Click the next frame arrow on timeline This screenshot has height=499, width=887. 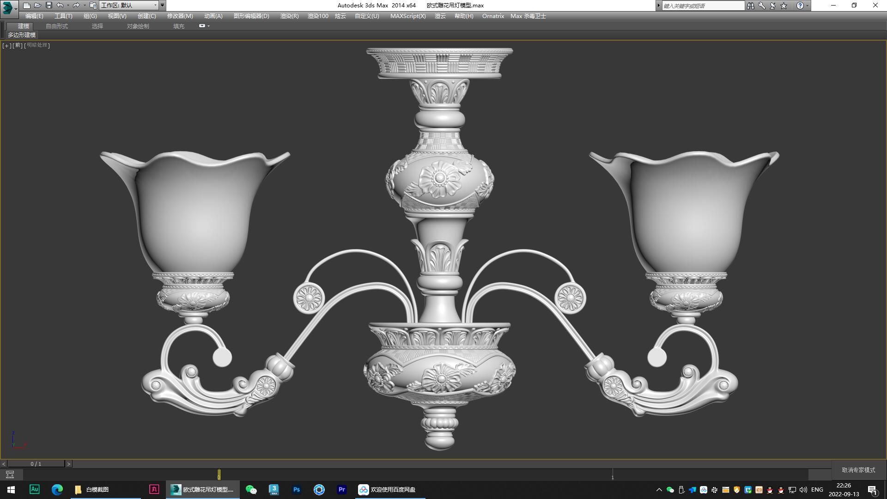pyautogui.click(x=69, y=463)
